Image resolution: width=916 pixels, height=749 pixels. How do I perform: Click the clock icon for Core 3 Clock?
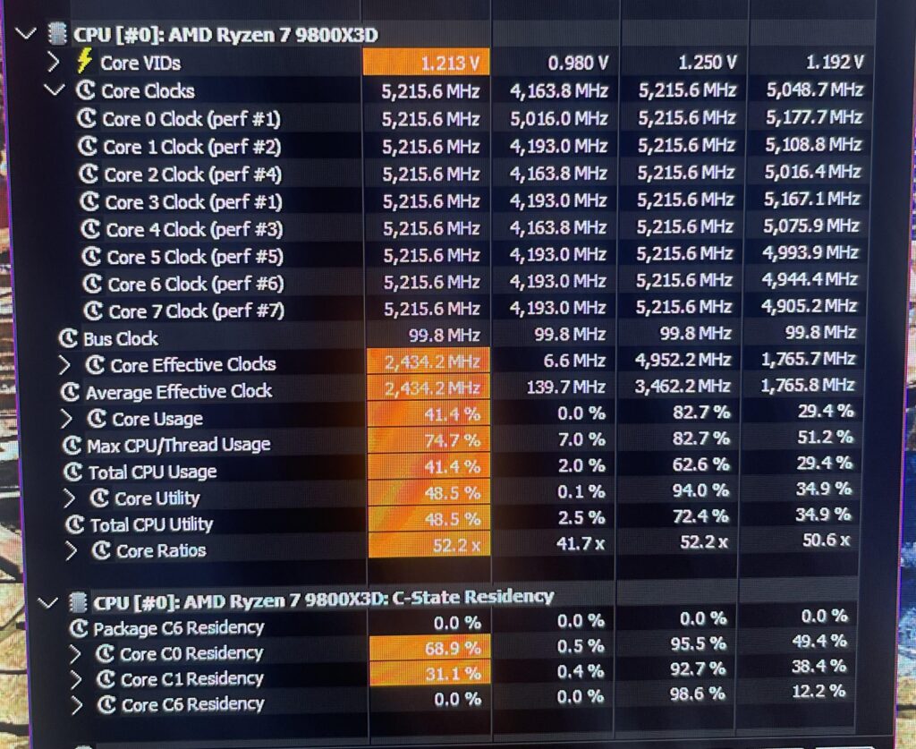coord(89,201)
